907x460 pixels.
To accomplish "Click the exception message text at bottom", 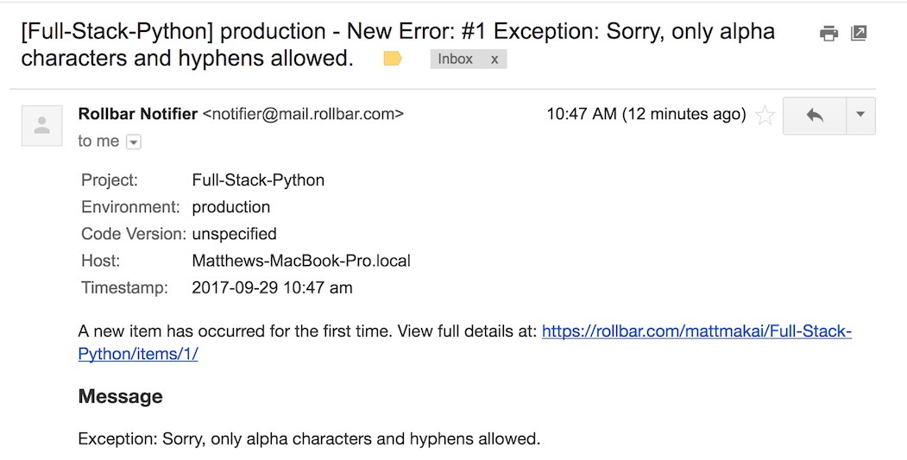I will coord(309,439).
